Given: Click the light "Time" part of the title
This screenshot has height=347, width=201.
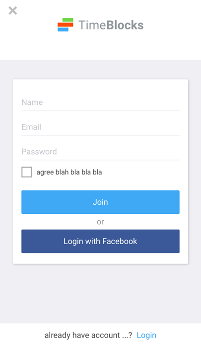Looking at the screenshot, I should (92, 25).
